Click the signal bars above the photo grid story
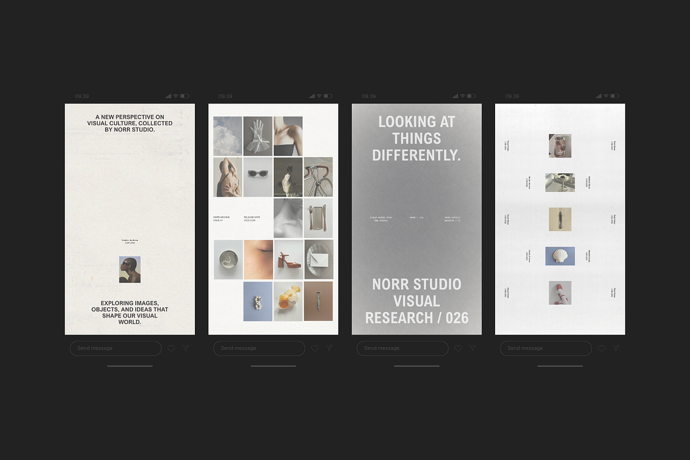Viewport: 690px width, 460px height. click(x=312, y=96)
